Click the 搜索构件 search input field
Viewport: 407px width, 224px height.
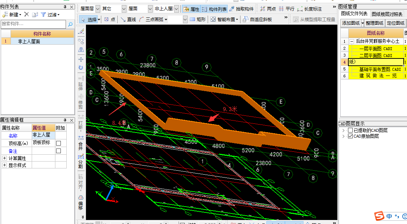[33, 24]
